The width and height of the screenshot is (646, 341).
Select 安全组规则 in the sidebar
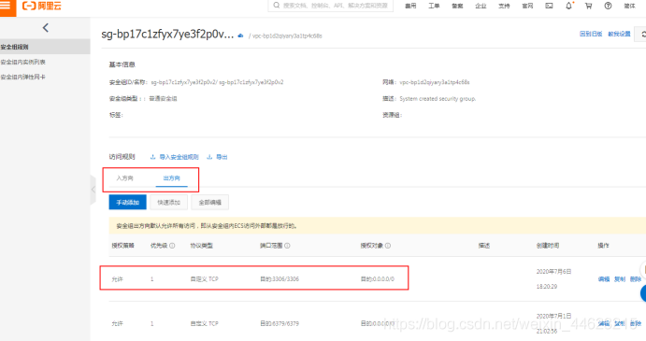click(x=45, y=47)
